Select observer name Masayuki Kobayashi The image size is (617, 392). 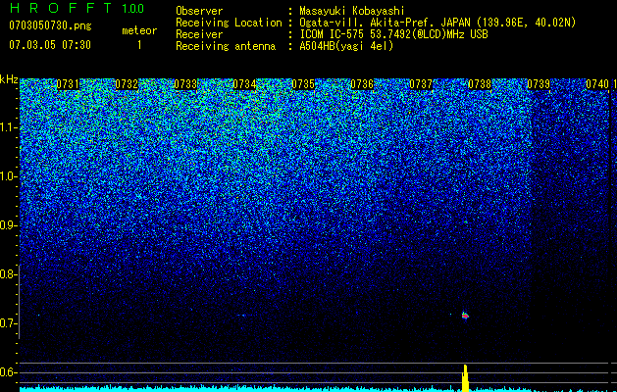point(352,11)
